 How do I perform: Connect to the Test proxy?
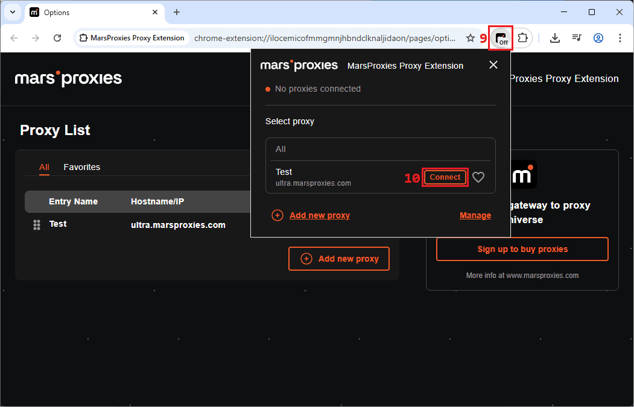click(445, 177)
